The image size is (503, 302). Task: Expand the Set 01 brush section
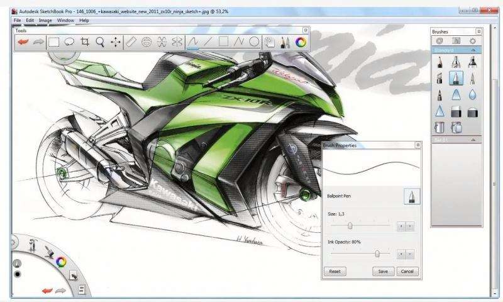tap(473, 140)
